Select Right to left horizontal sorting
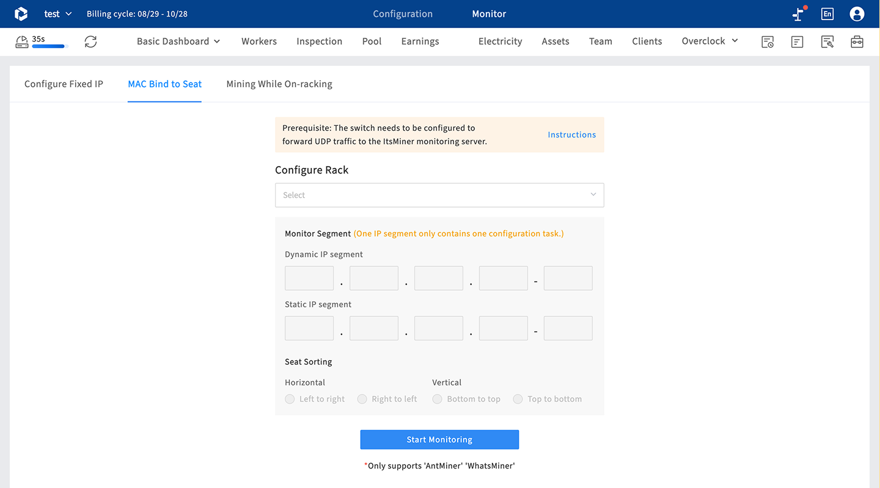This screenshot has width=880, height=488. [x=362, y=399]
